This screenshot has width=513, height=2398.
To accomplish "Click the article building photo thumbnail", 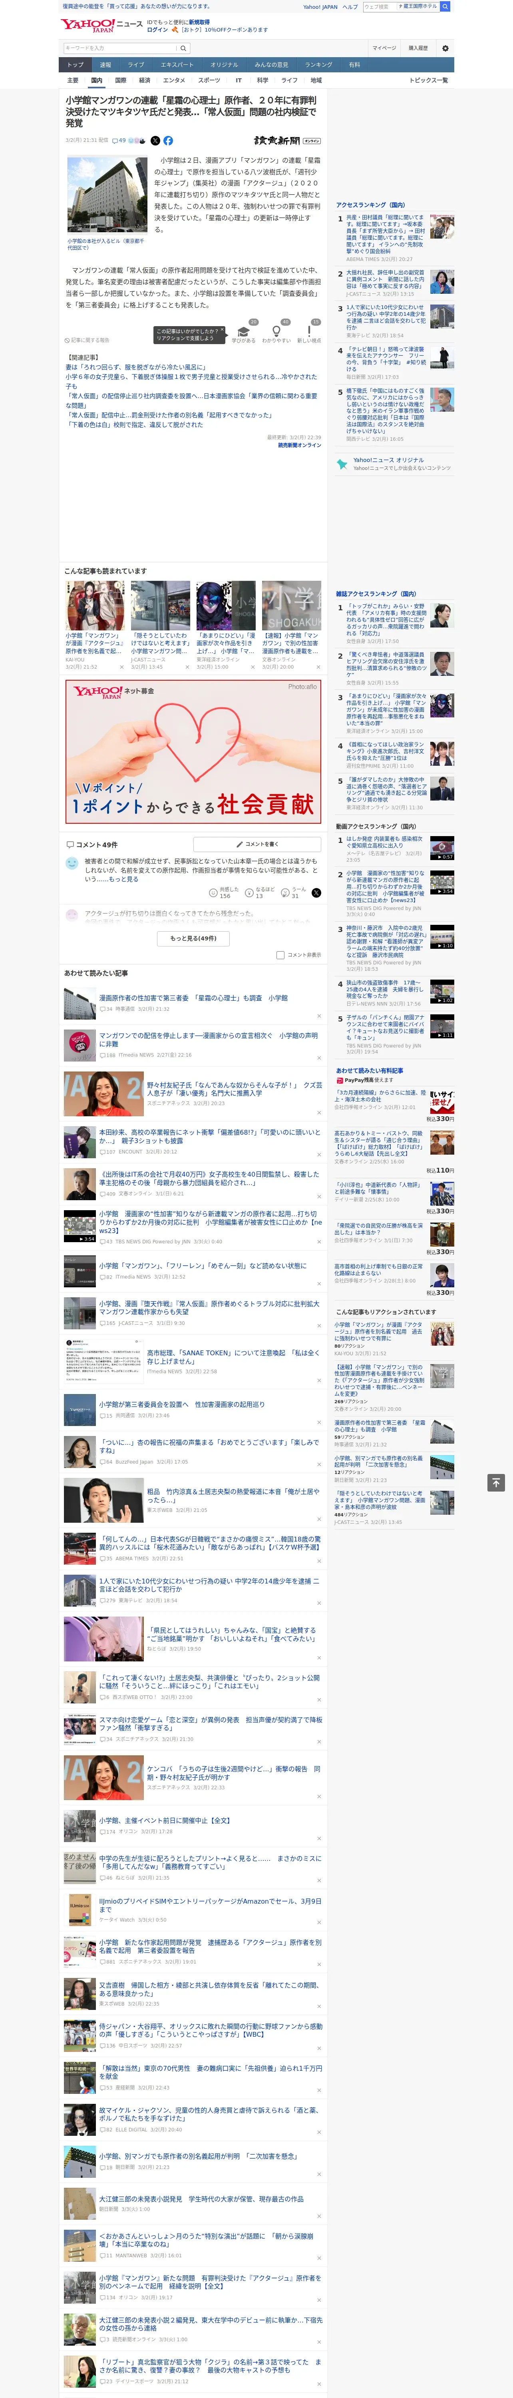I will (x=106, y=195).
